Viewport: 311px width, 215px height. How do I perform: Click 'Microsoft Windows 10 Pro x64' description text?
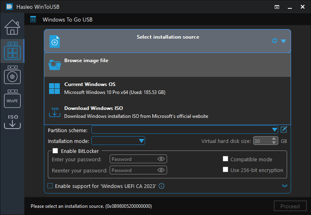pos(115,92)
